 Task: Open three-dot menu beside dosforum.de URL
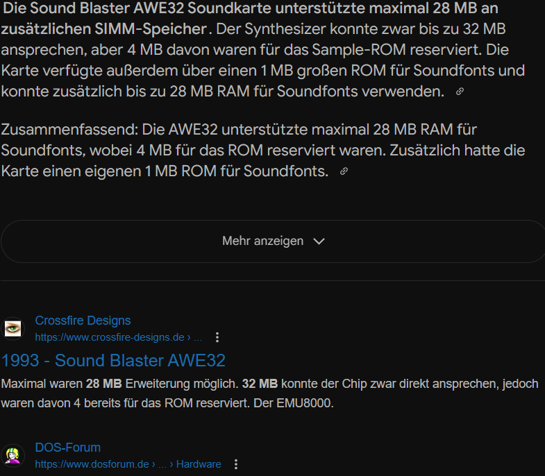[x=236, y=464]
